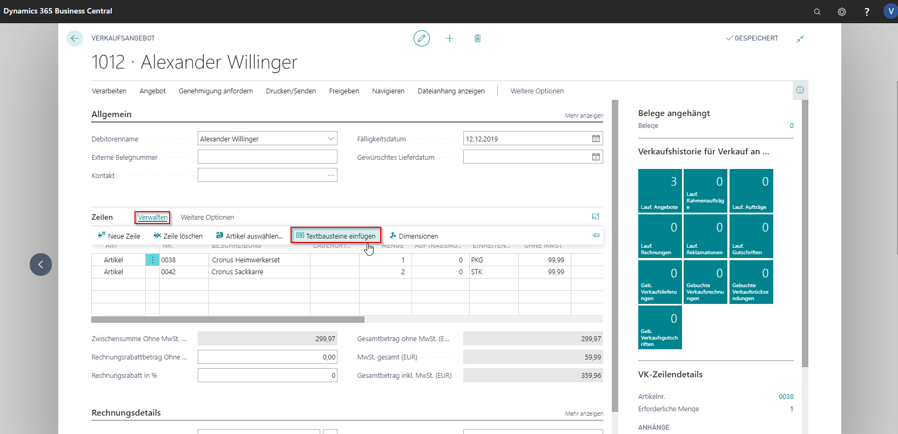Open the settings gear in top bar
This screenshot has width=898, height=434.
point(842,11)
